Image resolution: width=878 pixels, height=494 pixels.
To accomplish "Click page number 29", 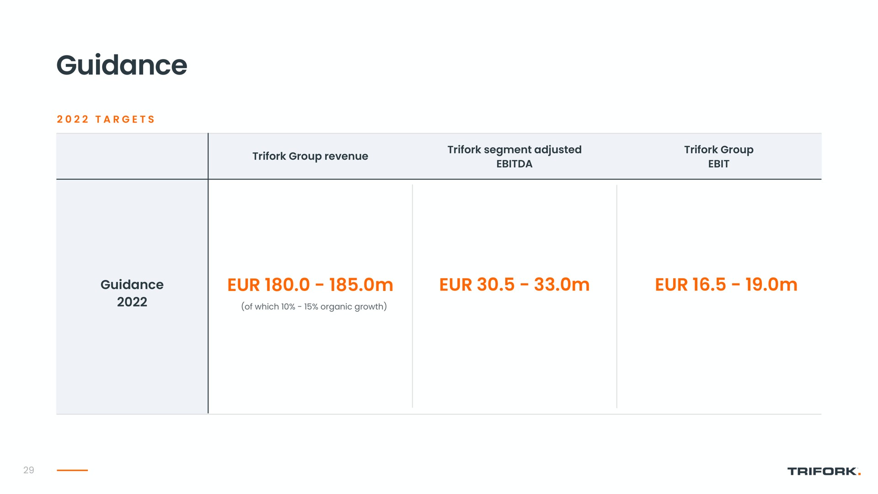I will point(29,470).
